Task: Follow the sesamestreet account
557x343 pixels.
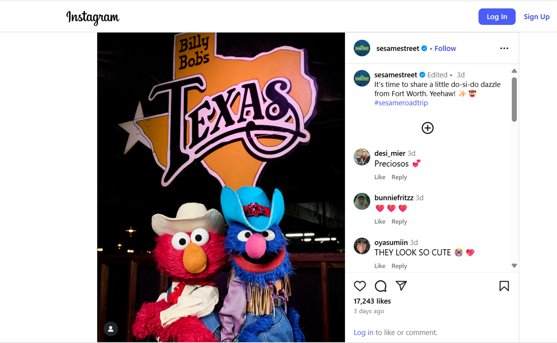Action: 445,48
